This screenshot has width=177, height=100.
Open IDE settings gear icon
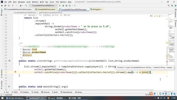(172, 6)
